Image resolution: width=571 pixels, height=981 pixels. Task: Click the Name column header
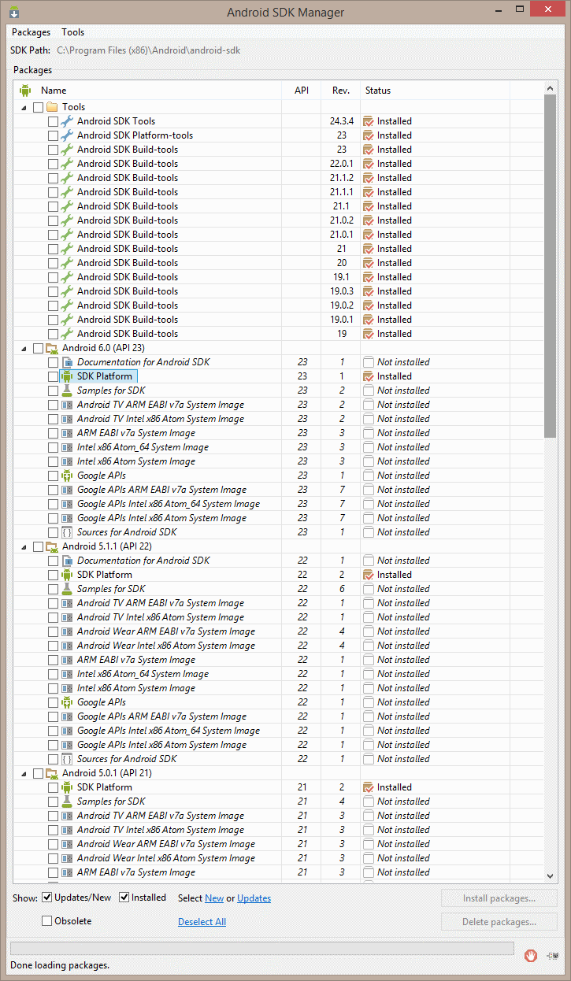[x=147, y=91]
